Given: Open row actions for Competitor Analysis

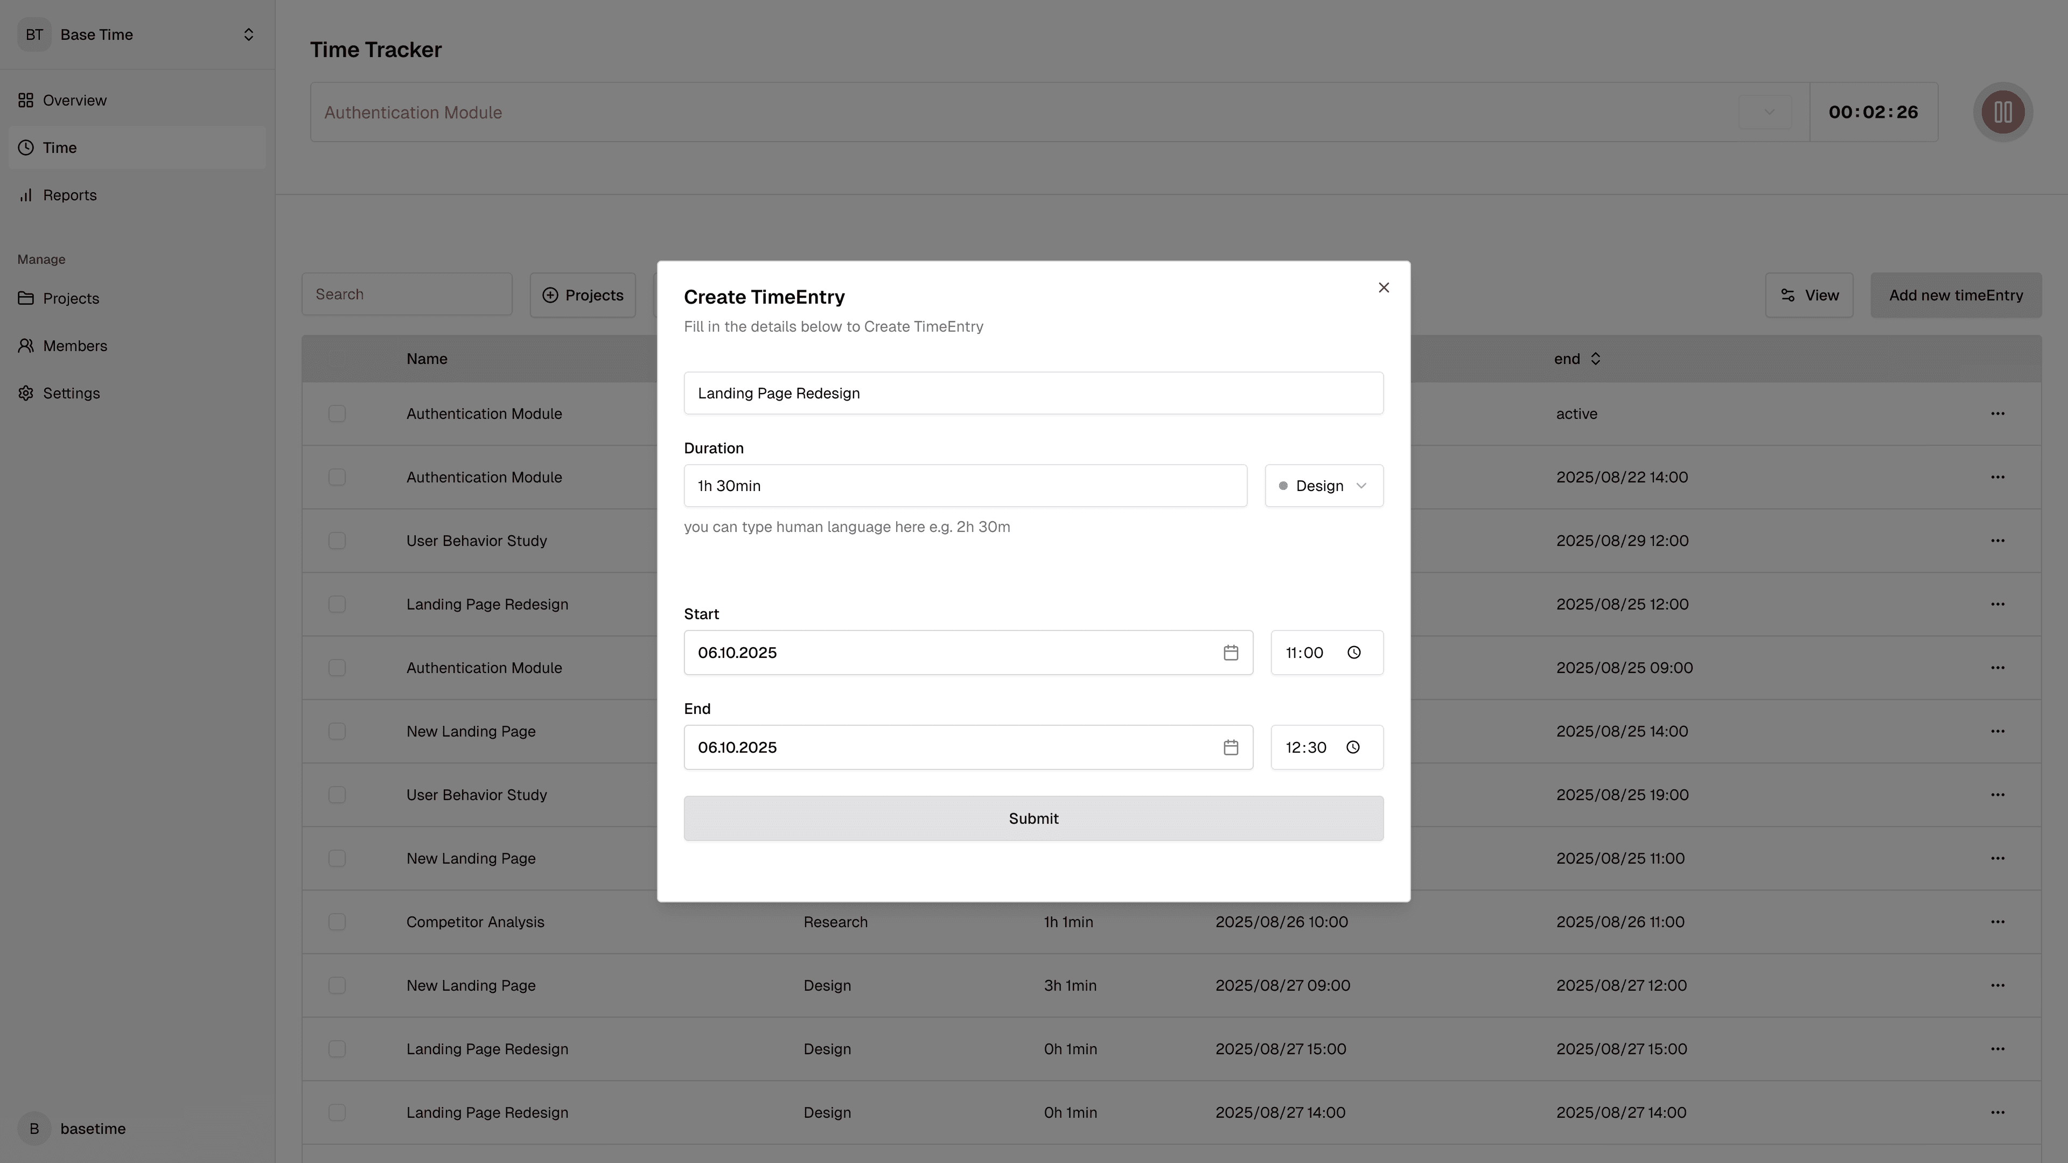Looking at the screenshot, I should pyautogui.click(x=1997, y=921).
